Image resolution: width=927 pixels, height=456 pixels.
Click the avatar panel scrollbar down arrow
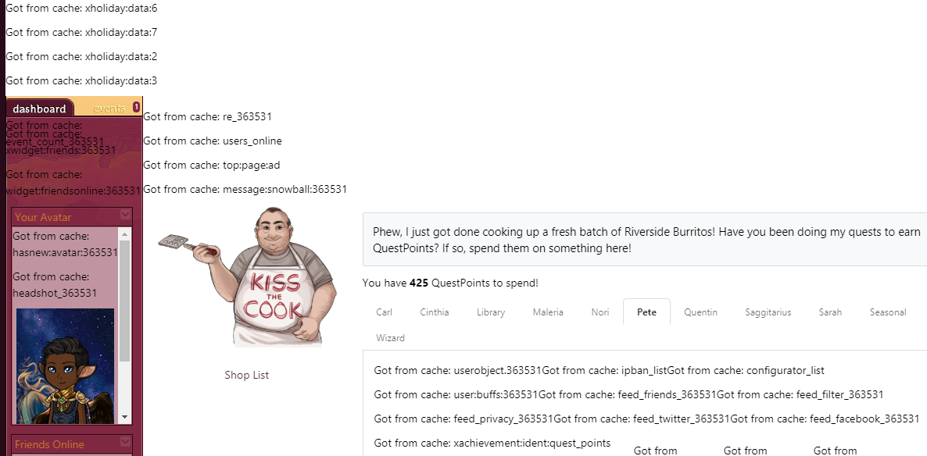[x=124, y=417]
